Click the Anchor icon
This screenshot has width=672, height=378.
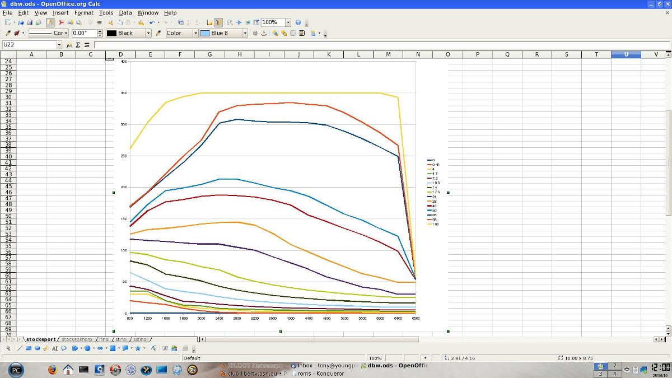(x=264, y=34)
